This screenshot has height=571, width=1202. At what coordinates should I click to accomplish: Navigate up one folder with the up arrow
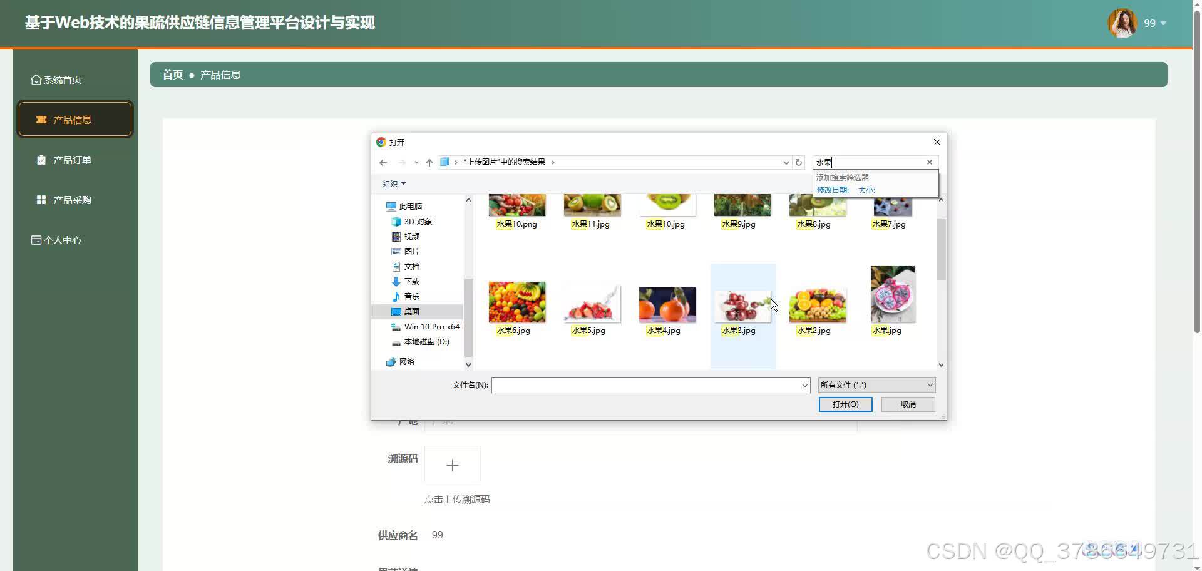(429, 162)
